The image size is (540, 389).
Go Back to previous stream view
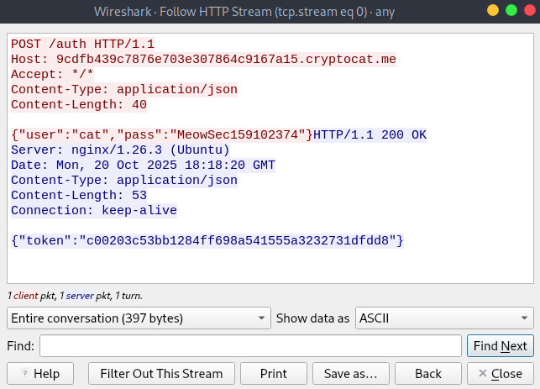click(x=428, y=374)
